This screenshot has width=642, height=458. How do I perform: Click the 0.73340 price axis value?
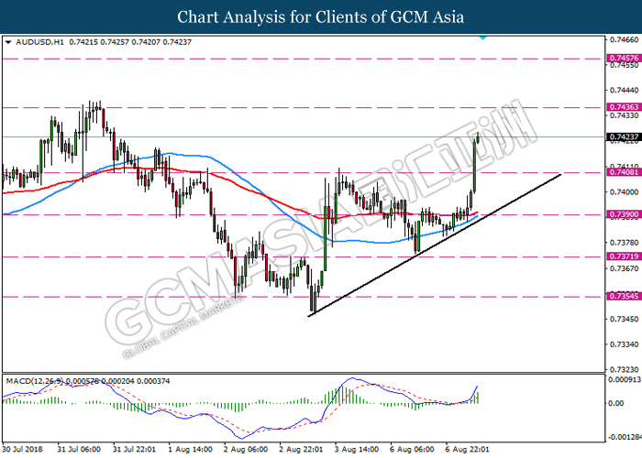point(624,344)
